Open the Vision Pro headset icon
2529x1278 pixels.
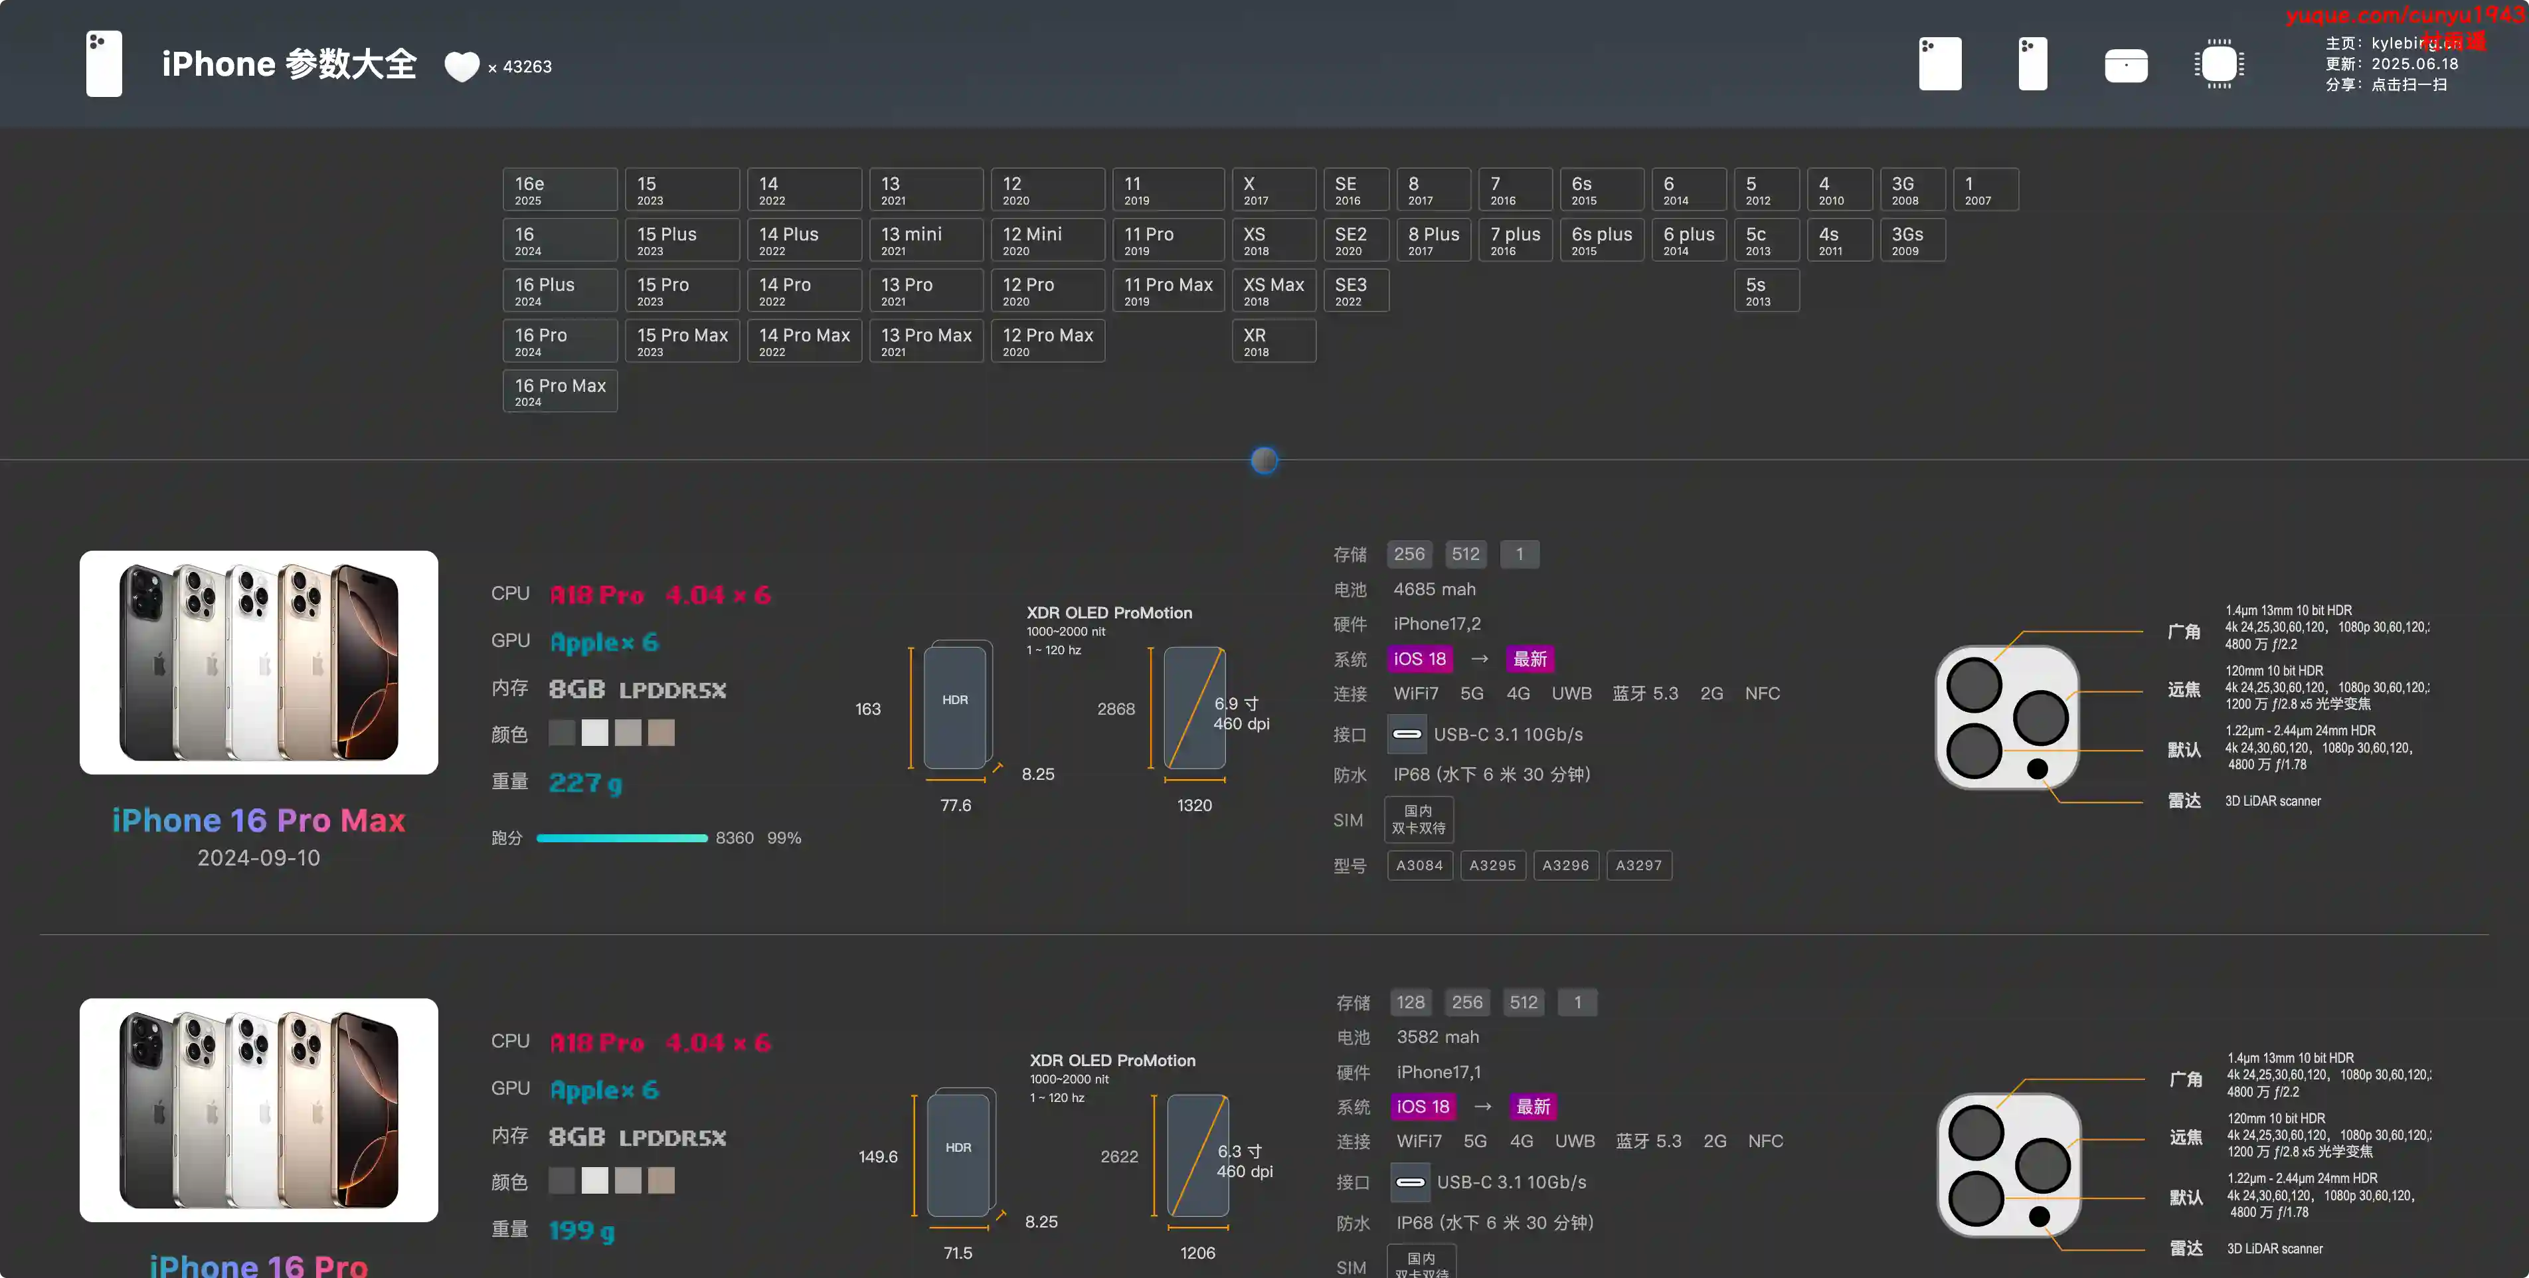[x=2125, y=66]
